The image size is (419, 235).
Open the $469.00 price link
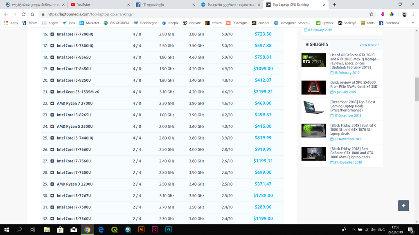pyautogui.click(x=263, y=103)
